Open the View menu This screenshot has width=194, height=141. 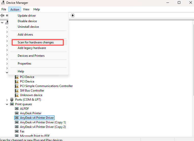pyautogui.click(x=26, y=9)
